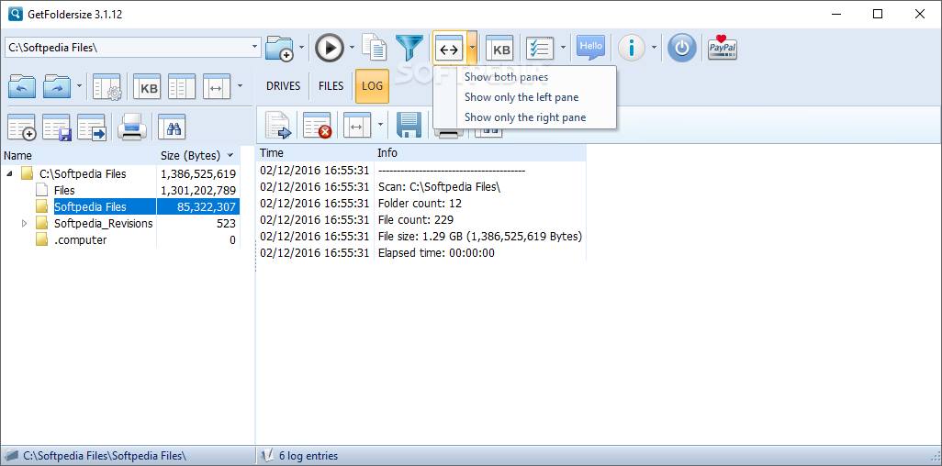Open dropdown arrow beside left pane width icon
Screen dimensions: 942x466
point(240,86)
